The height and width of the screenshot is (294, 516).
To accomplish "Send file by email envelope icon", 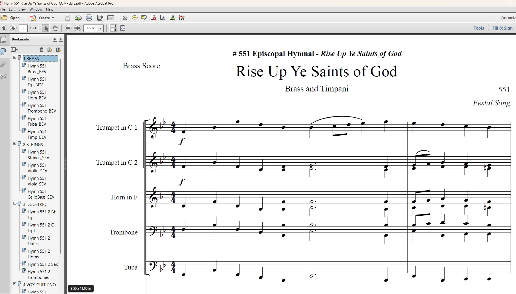I will click(111, 18).
